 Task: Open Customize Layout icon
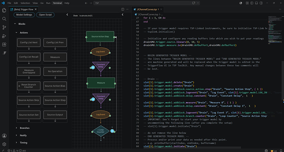247,3
